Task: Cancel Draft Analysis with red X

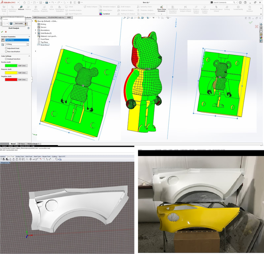Action: point(6,32)
